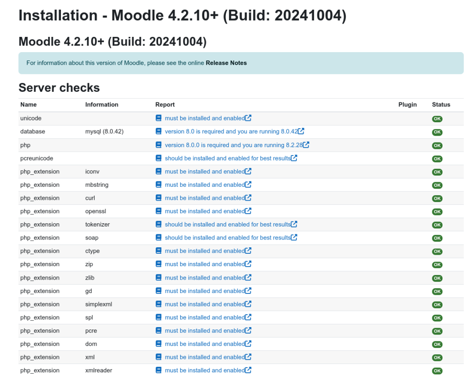Viewport: 473px width, 376px height.
Task: Follow the dom 'must be installed and enabled' link
Action: 205,344
